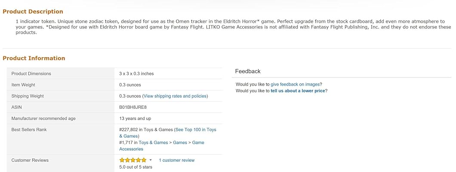Expand the star rating dropdown arrow
The height and width of the screenshot is (172, 456).
point(151,160)
